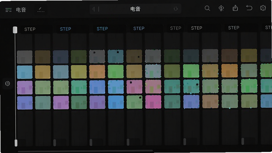Tap orange pad, second row twelfth column
This screenshot has height=153, width=272.
230,71
